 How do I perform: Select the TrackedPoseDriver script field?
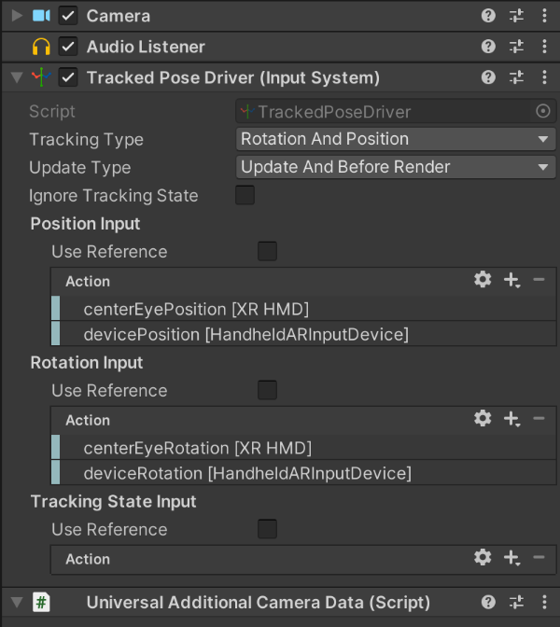tap(396, 111)
